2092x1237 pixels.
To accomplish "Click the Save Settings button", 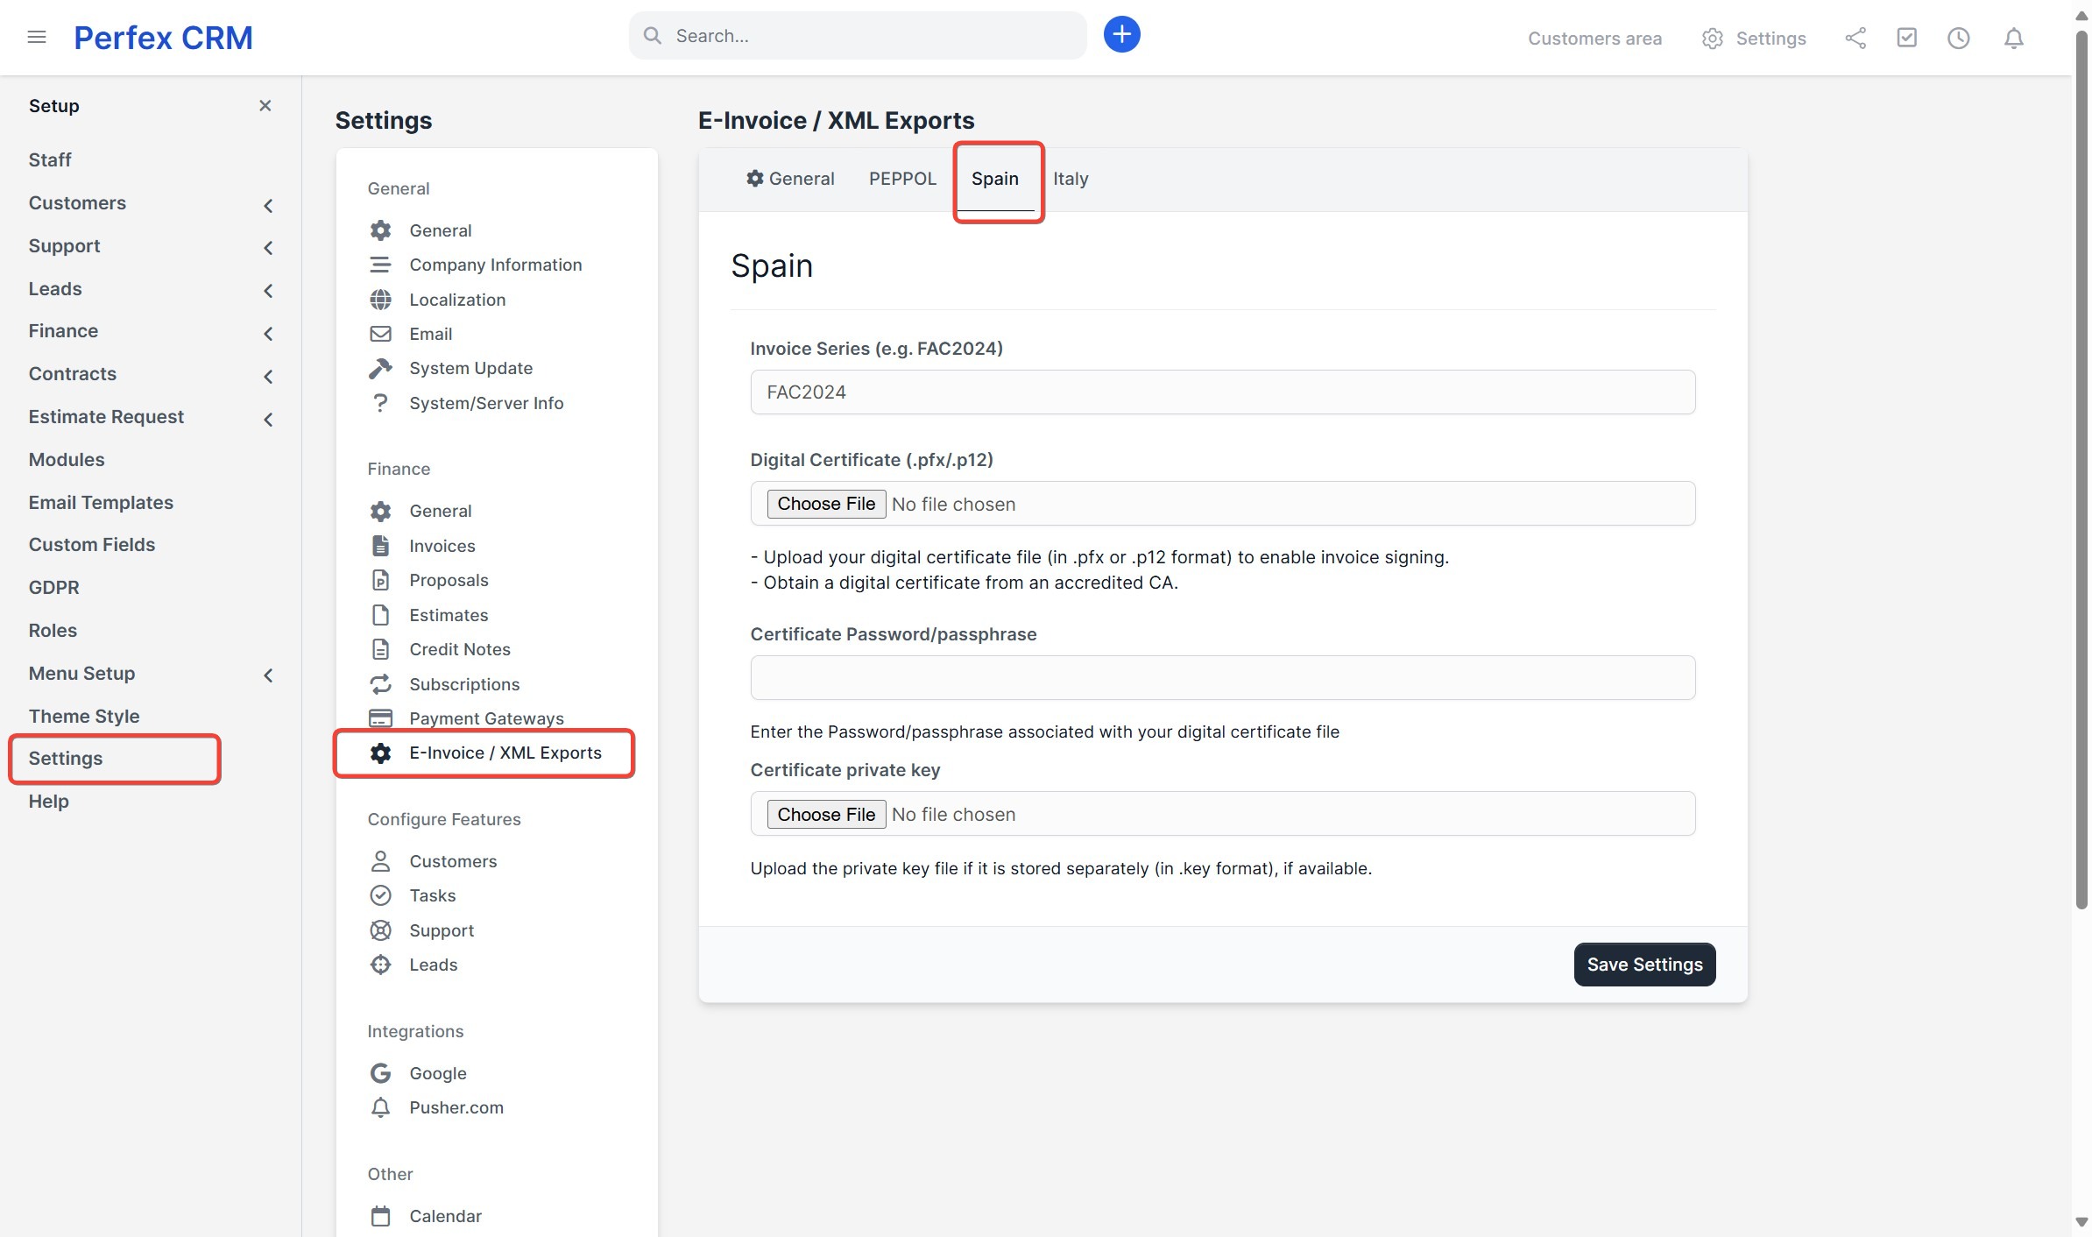I will pos(1643,964).
